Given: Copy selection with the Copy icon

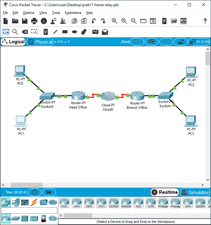Looking at the screenshot, I should coord(74,21).
